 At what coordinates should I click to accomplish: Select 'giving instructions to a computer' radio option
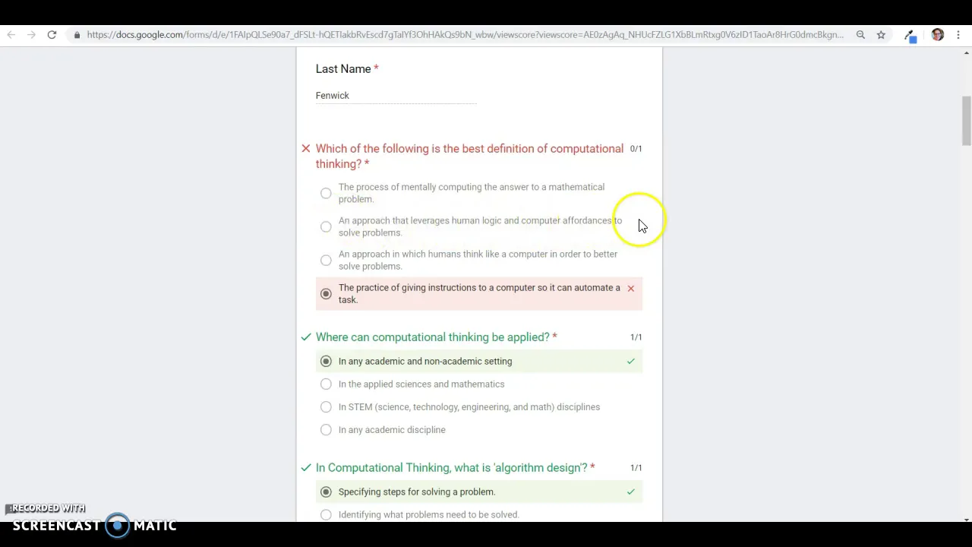click(x=326, y=294)
